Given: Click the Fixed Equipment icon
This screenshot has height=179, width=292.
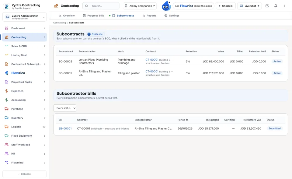Looking at the screenshot, I should [6, 136].
